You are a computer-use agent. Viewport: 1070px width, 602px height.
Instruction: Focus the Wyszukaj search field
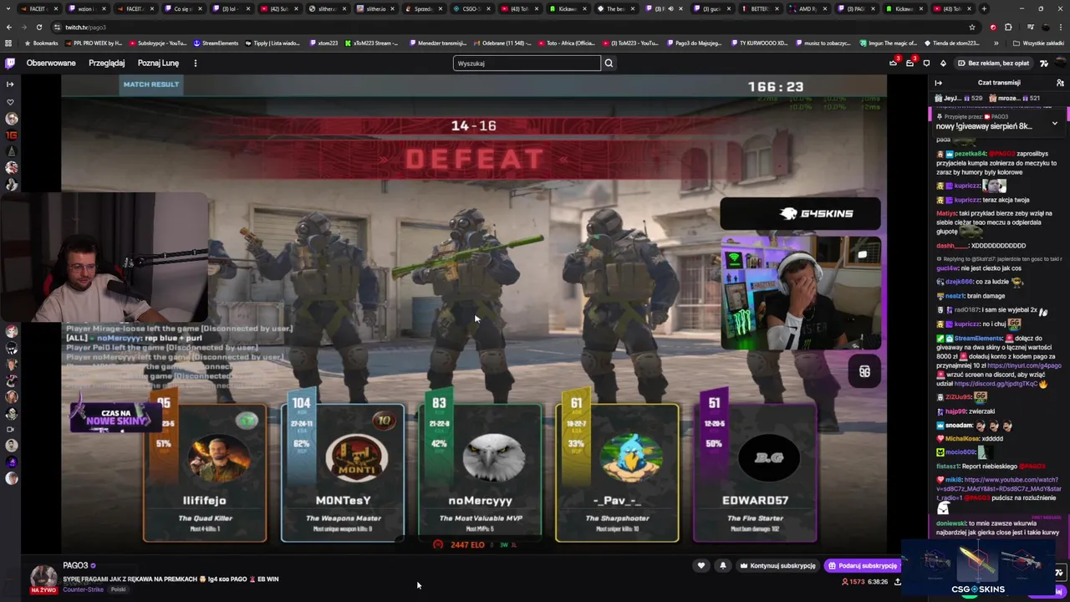[527, 64]
